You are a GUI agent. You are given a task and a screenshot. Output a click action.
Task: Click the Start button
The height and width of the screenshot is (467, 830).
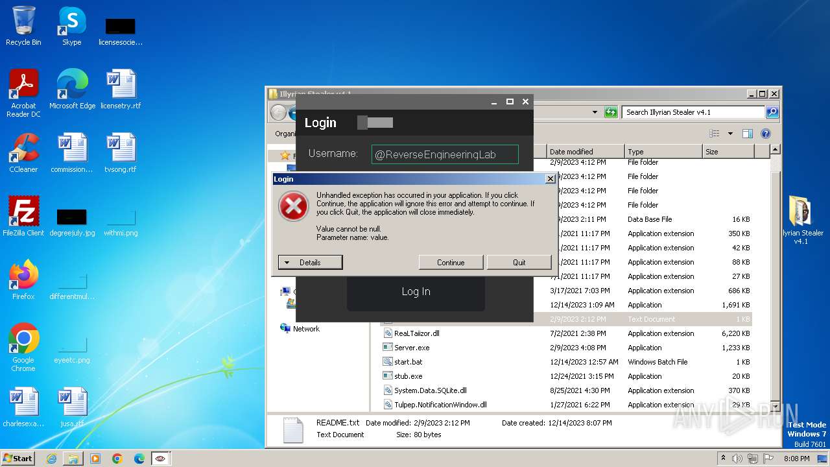(x=18, y=458)
